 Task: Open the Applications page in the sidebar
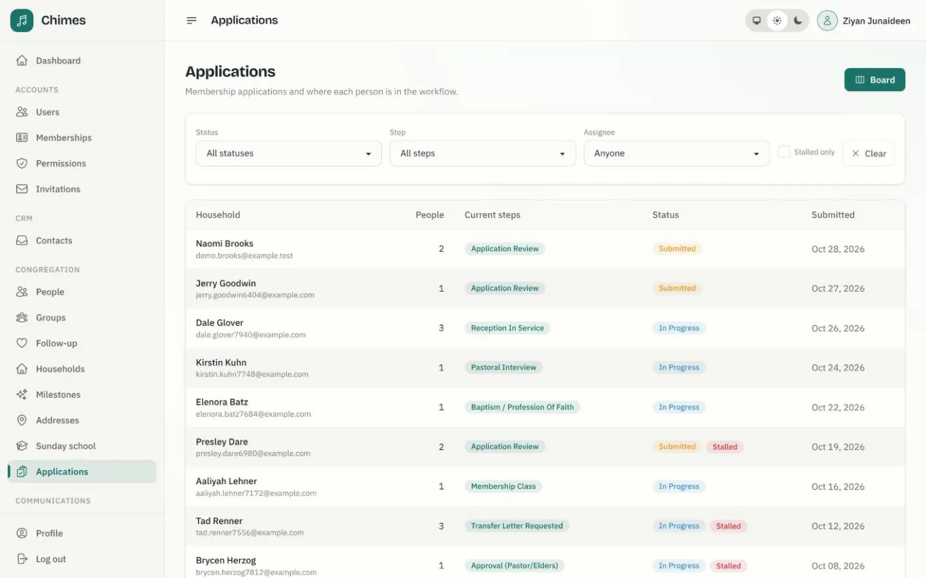pos(82,471)
